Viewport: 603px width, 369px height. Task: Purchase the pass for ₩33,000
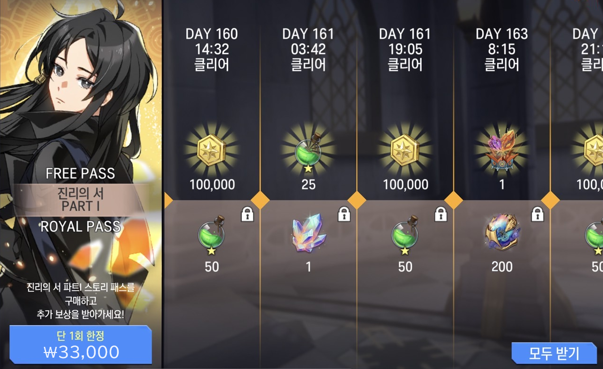pyautogui.click(x=81, y=344)
